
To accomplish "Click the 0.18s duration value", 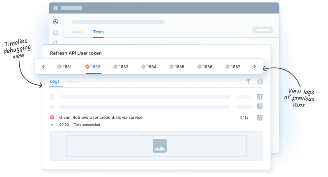I will [x=244, y=118].
